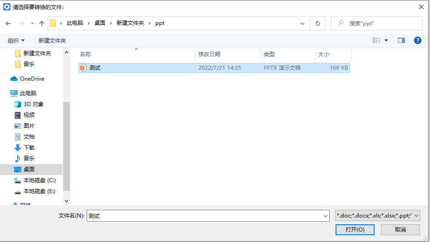Go back with the left arrow
Screen dimensions: 430x242
click(8, 24)
